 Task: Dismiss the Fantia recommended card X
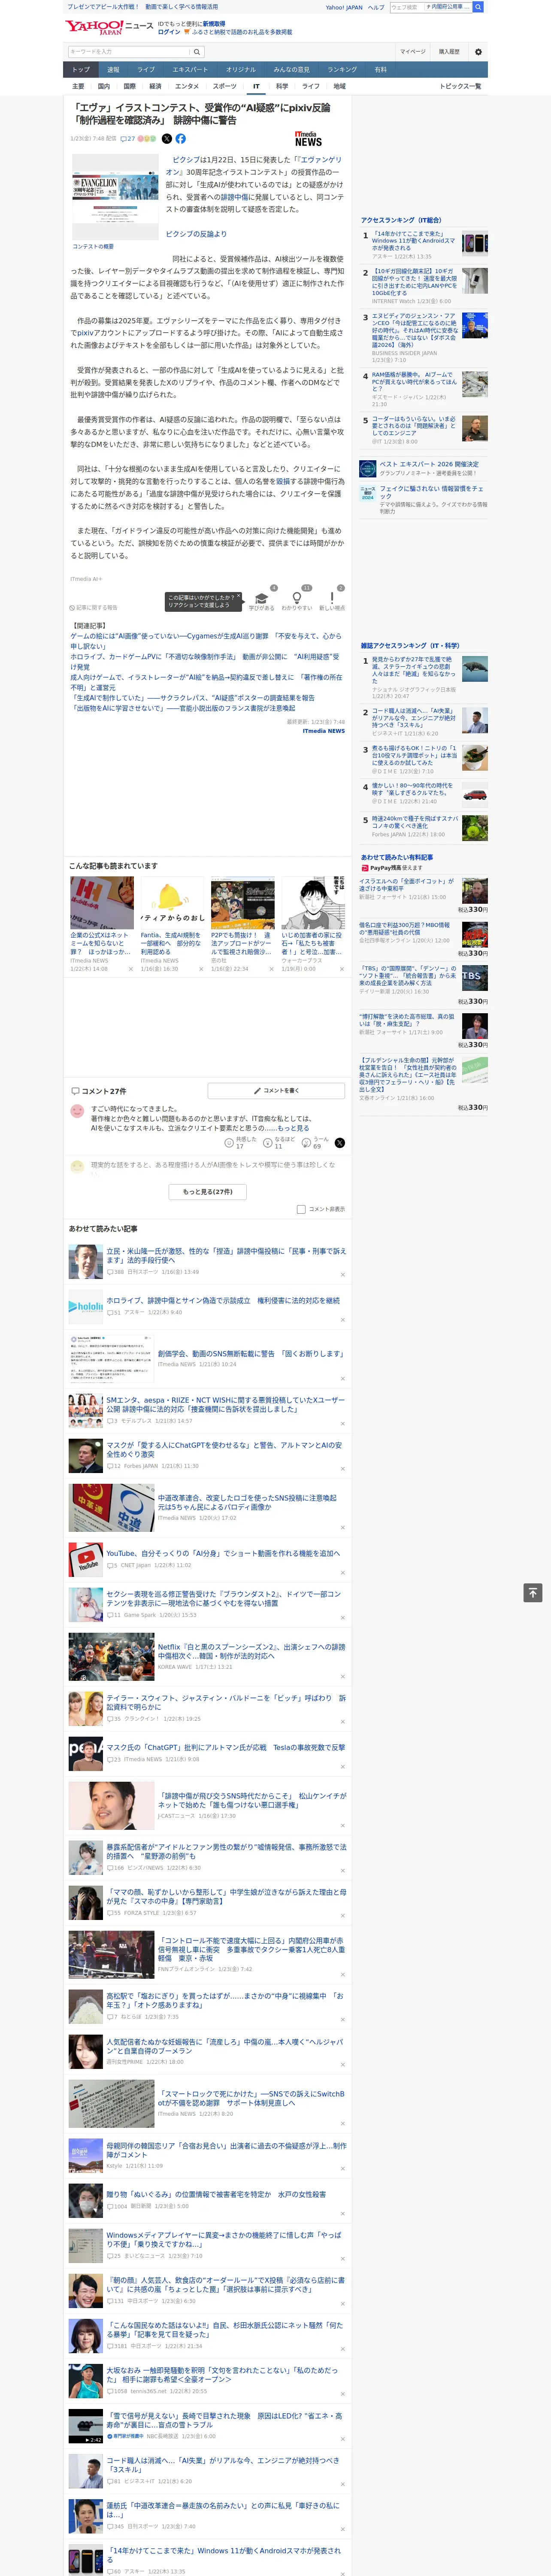click(200, 969)
